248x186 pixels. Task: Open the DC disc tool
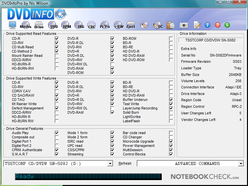pos(158,25)
